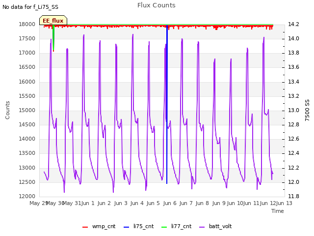
Task: Click the 7500 SS right axis label
Action: pos(307,110)
